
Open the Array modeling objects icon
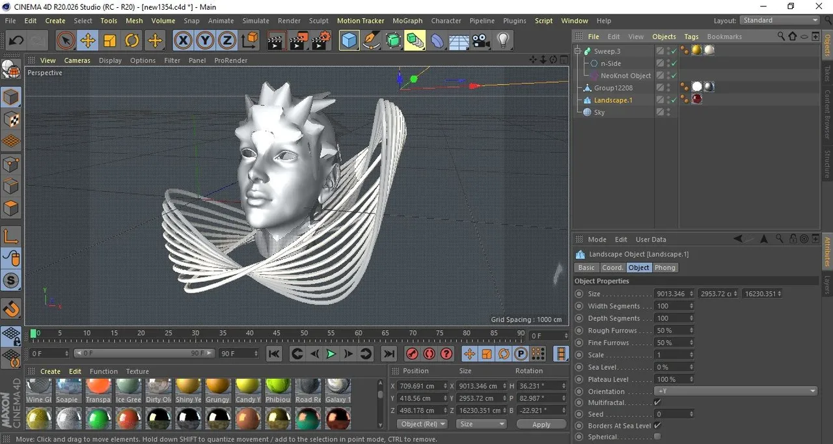(x=415, y=41)
